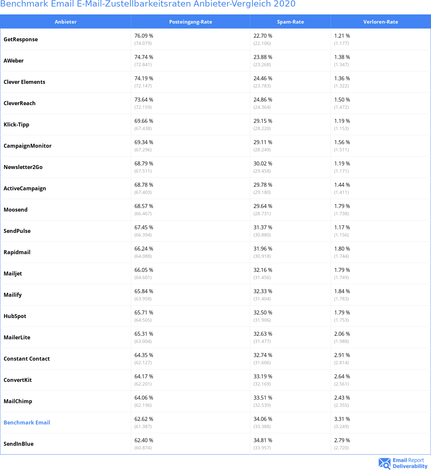Select the Email Report Deliverability text

(410, 463)
